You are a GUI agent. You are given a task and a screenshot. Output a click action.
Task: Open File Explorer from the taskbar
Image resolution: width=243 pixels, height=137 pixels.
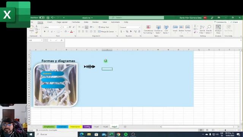point(89,134)
